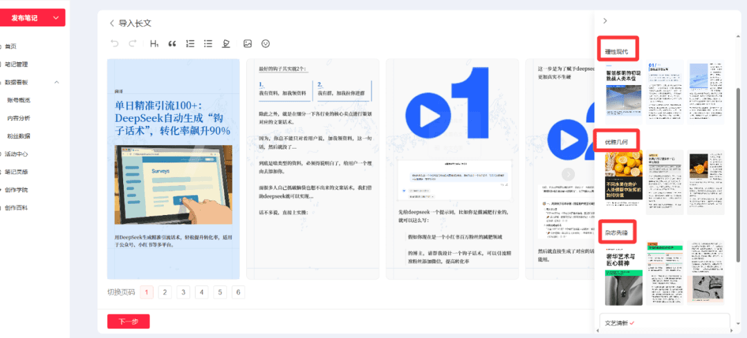747x338 pixels.
Task: Open 首页 in the sidebar
Action: [x=10, y=46]
